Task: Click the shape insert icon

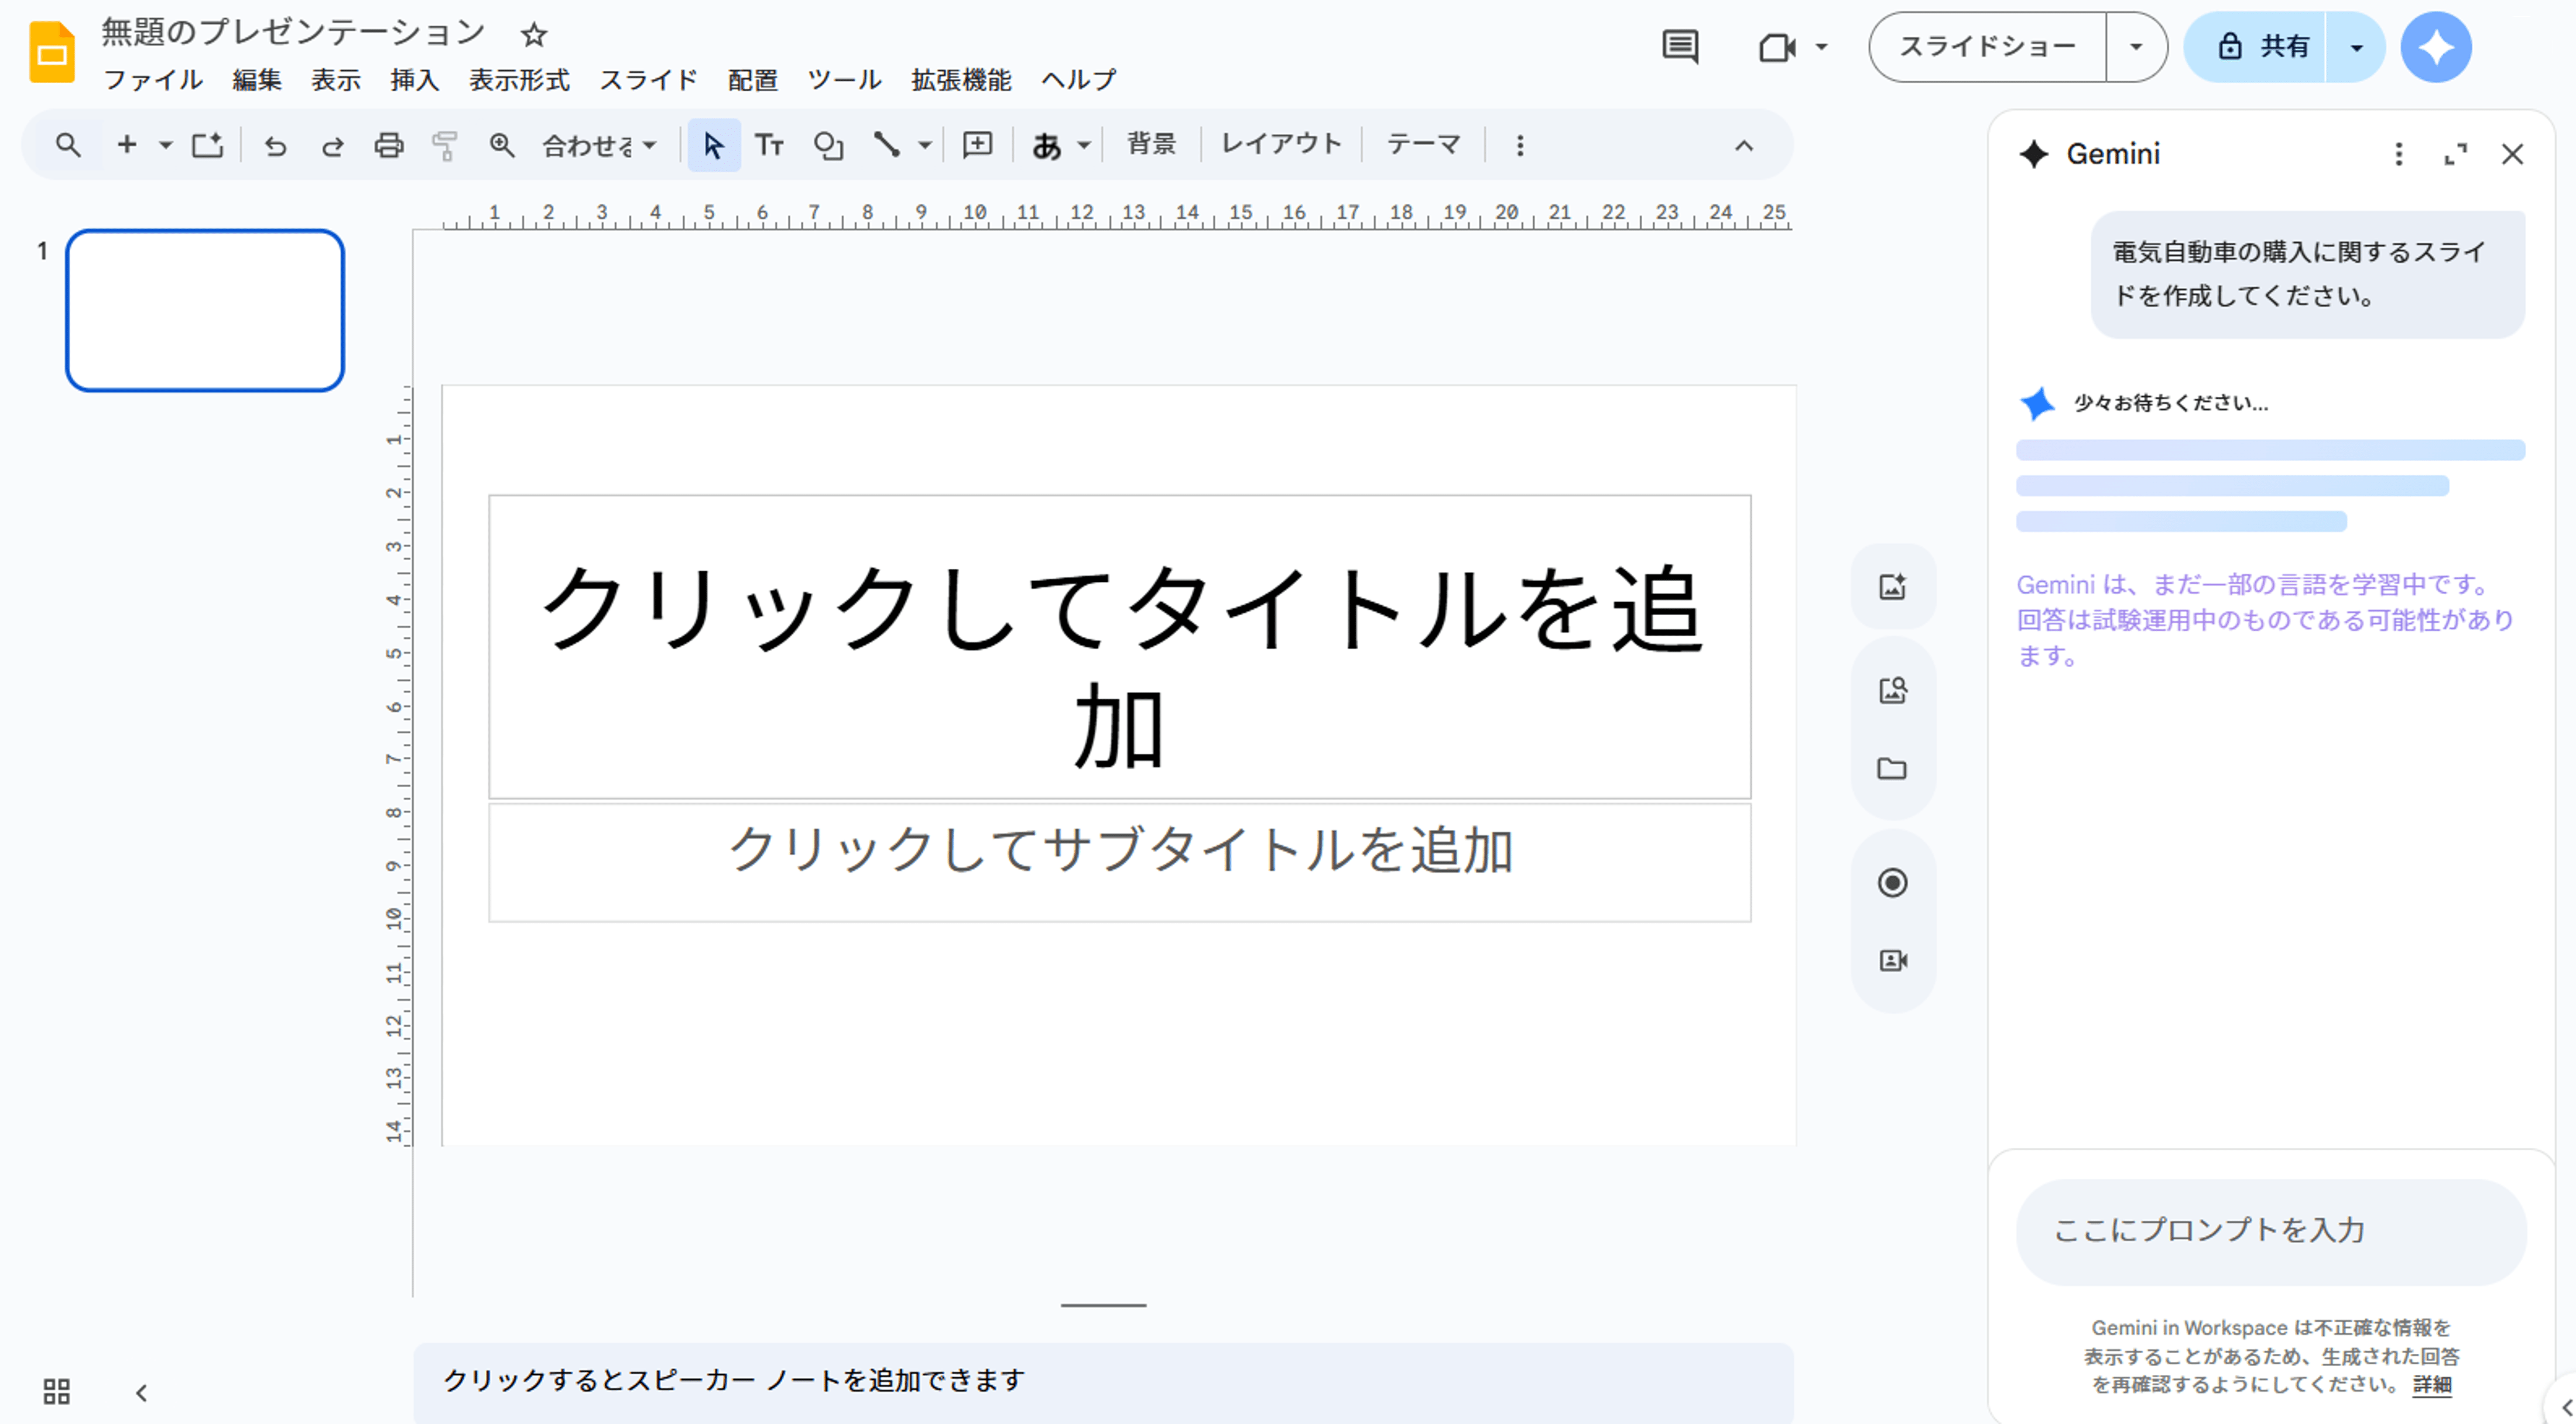Action: [828, 146]
